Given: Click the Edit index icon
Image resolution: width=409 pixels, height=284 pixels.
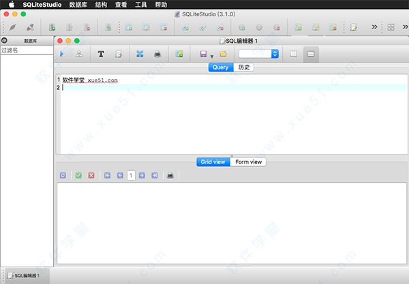Looking at the screenshot, I should (x=202, y=27).
